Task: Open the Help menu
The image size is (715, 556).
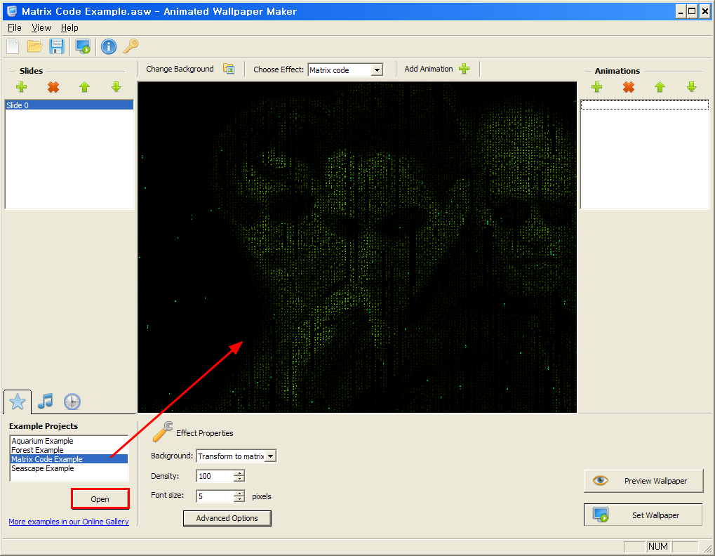Action: pyautogui.click(x=69, y=28)
